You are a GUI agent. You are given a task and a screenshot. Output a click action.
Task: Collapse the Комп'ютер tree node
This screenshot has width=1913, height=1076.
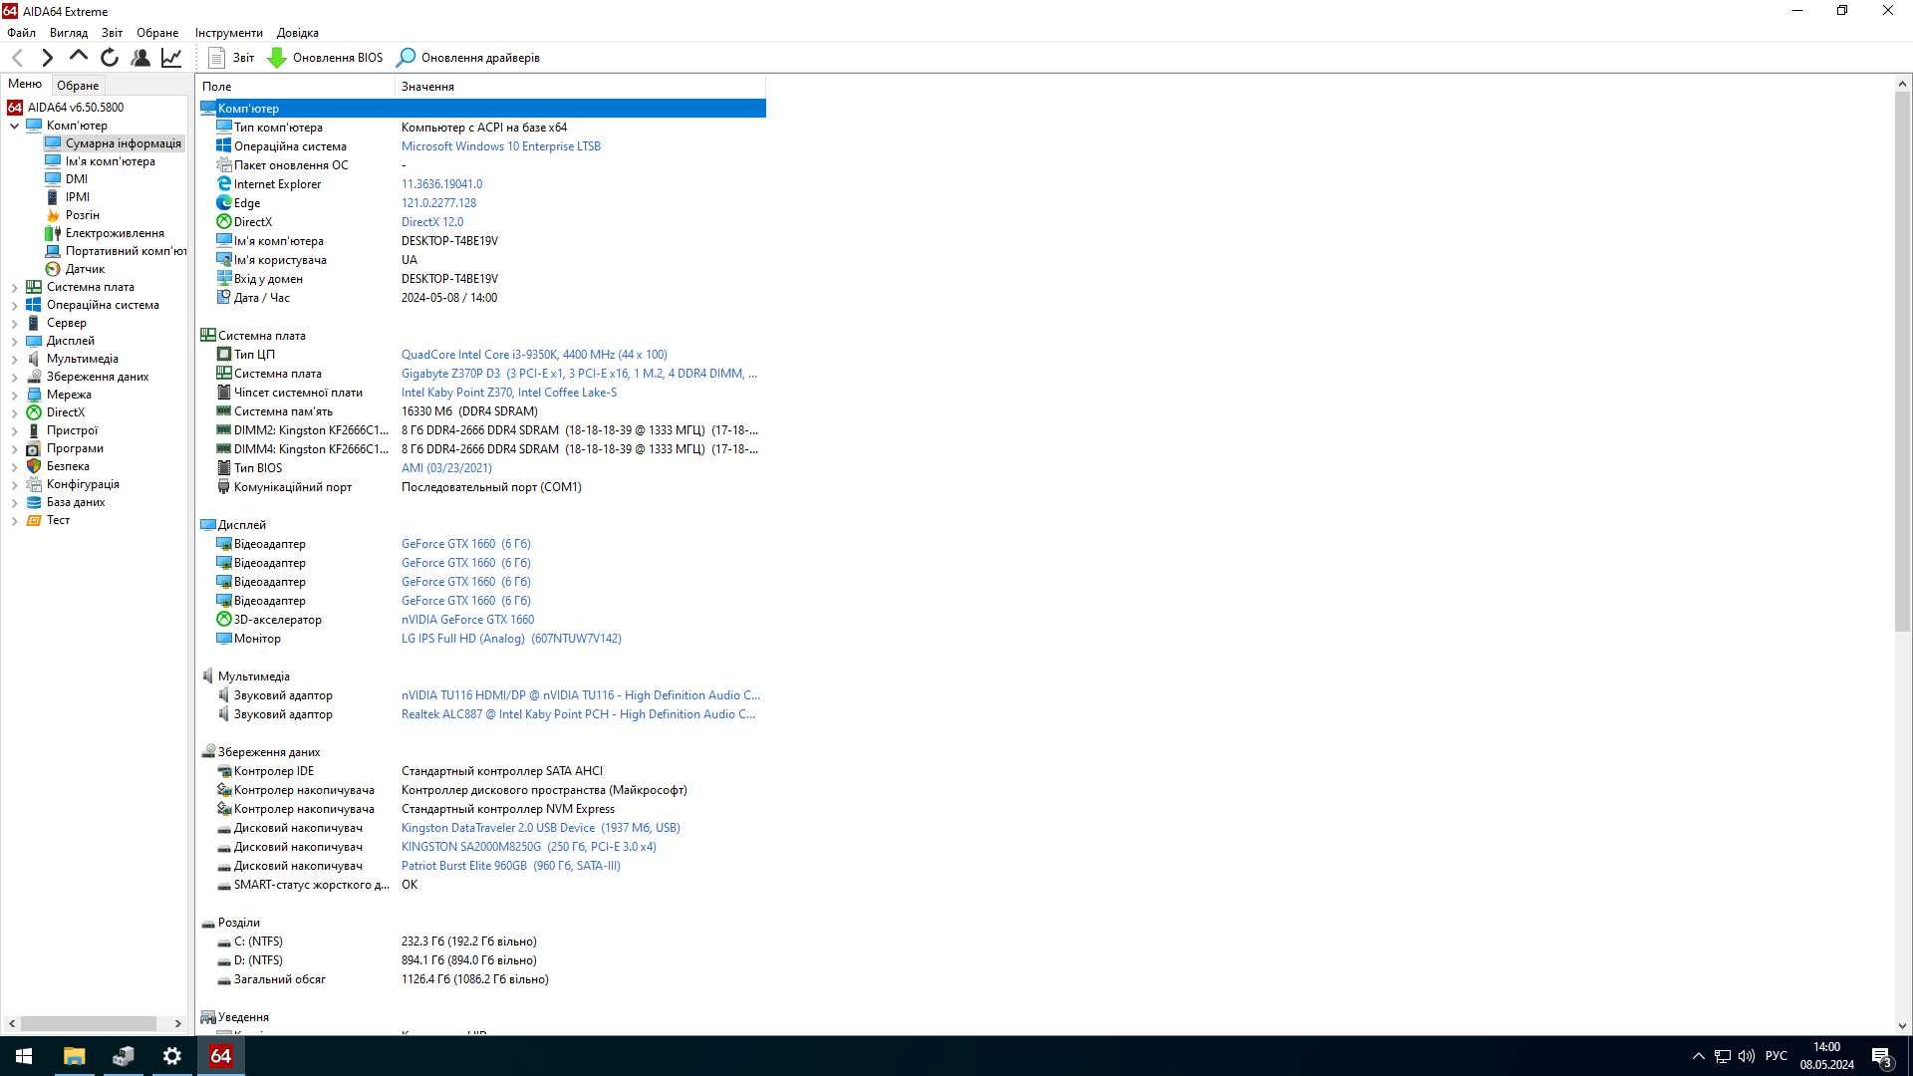point(14,126)
